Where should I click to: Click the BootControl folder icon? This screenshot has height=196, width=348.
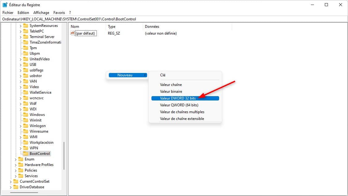(x=26, y=154)
